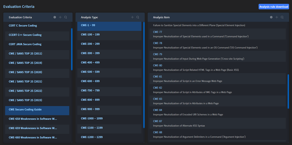This screenshot has width=292, height=145.
Task: Open CWE-84 Encoded URI Schemes item
Action: (x=218, y=112)
